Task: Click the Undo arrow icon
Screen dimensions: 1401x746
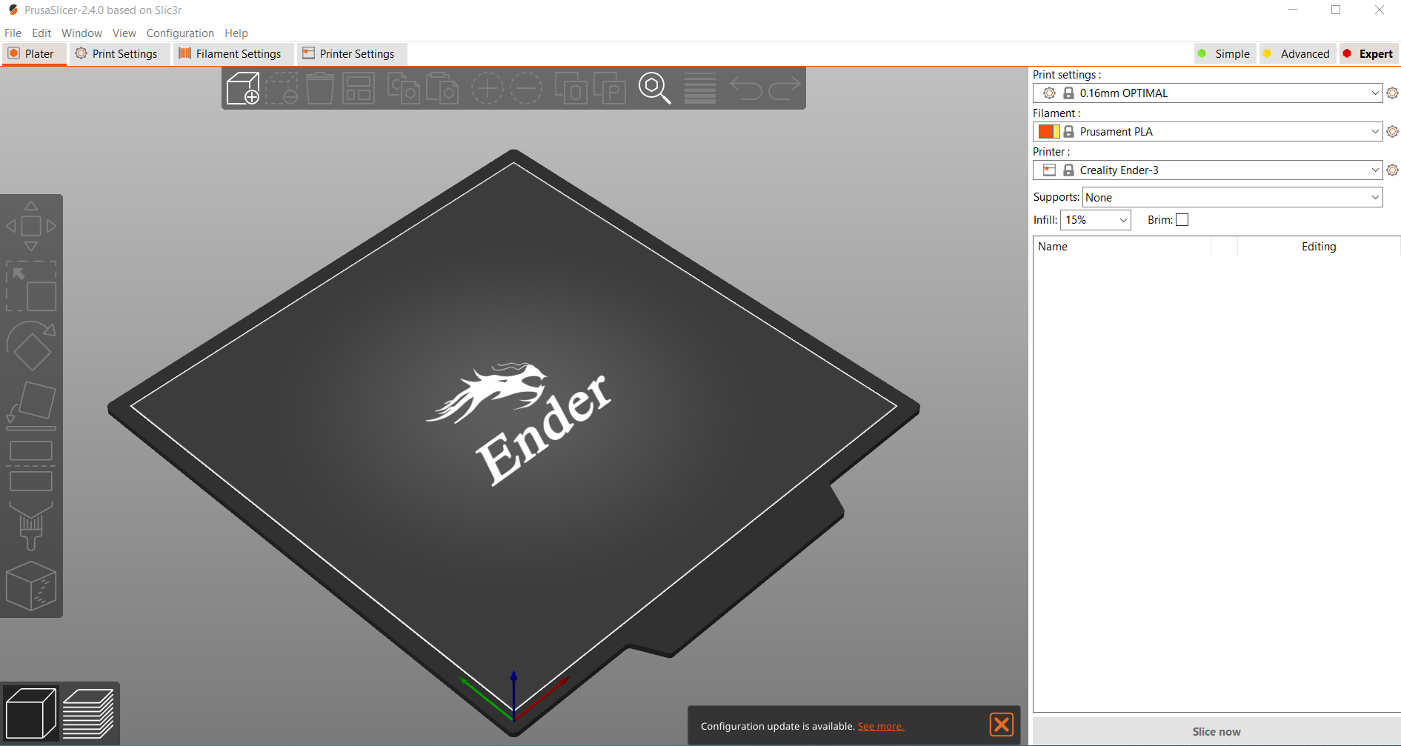Action: point(746,88)
